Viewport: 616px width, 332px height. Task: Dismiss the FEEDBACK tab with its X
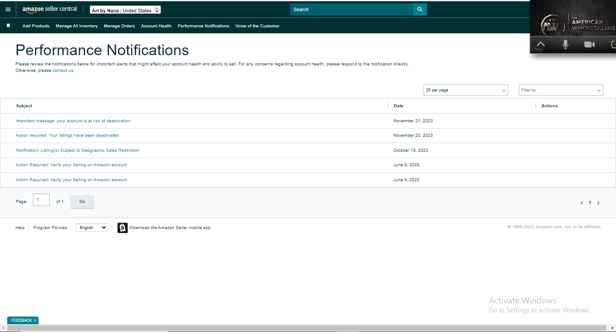click(x=35, y=320)
